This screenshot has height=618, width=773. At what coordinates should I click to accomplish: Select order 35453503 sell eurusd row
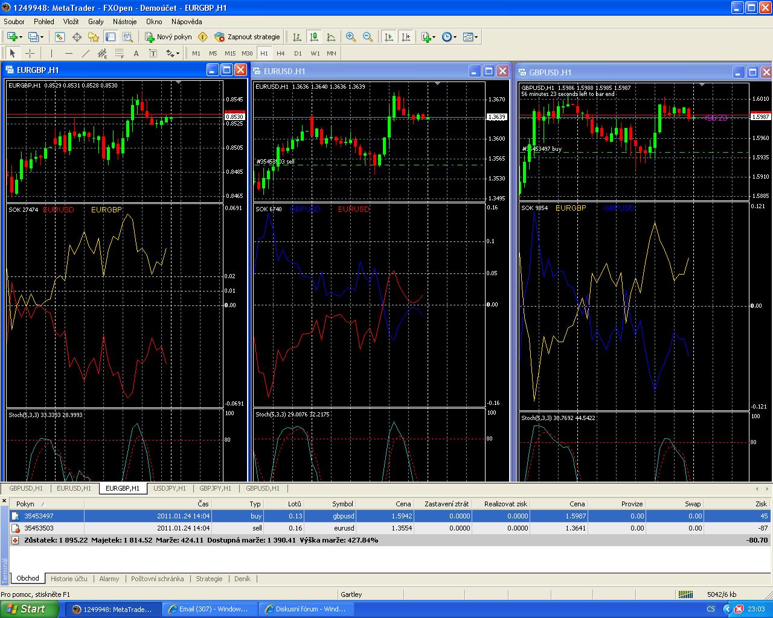click(x=390, y=528)
